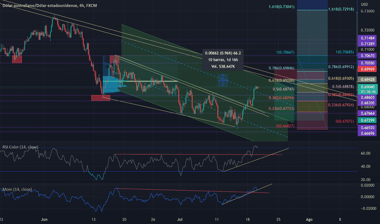The height and width of the screenshot is (224, 380).
Task: Click the green 0.67299 price tag
Action: (x=367, y=121)
